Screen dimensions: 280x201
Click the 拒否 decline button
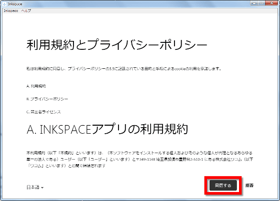pos(249,186)
